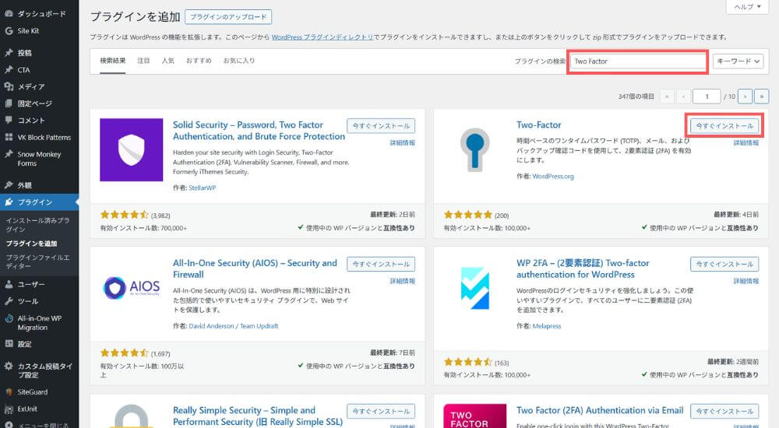Open the SiteGuard sidebar menu
This screenshot has width=779, height=428.
[x=34, y=392]
